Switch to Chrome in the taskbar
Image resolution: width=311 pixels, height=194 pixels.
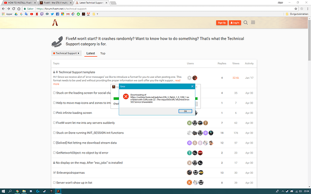[17, 191]
